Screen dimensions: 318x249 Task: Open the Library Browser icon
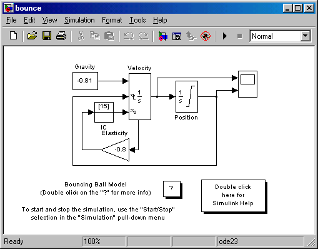point(162,36)
